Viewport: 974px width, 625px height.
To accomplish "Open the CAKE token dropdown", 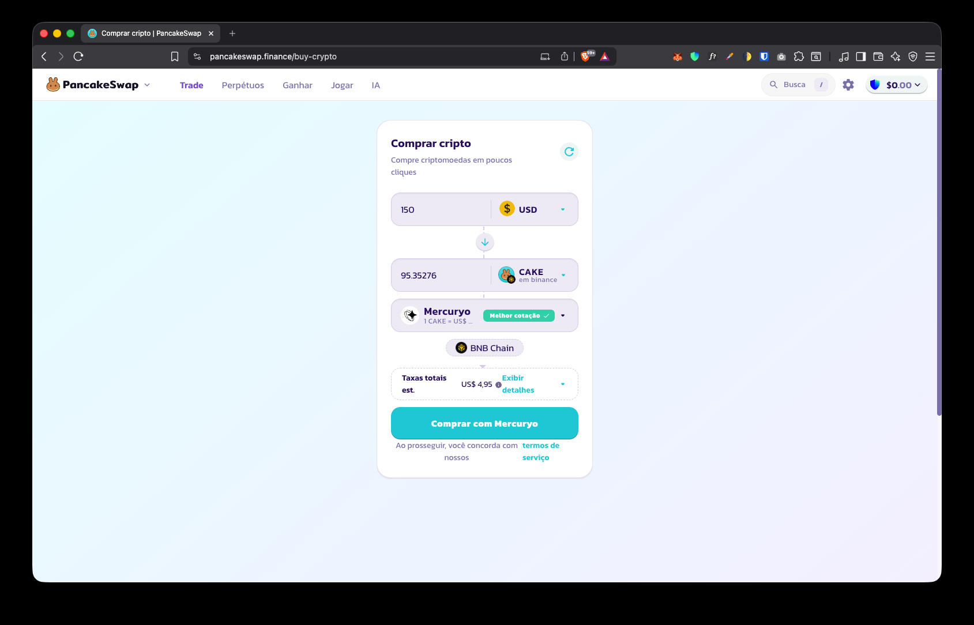I will (534, 275).
